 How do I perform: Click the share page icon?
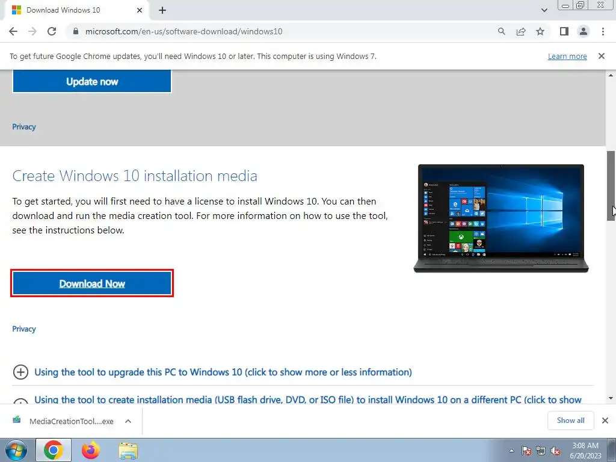click(x=521, y=31)
